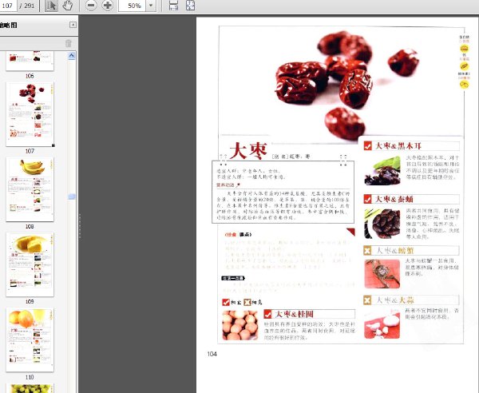Collapse the thumbnails panel options button
Screen dimensions: 479x393
(73, 25)
